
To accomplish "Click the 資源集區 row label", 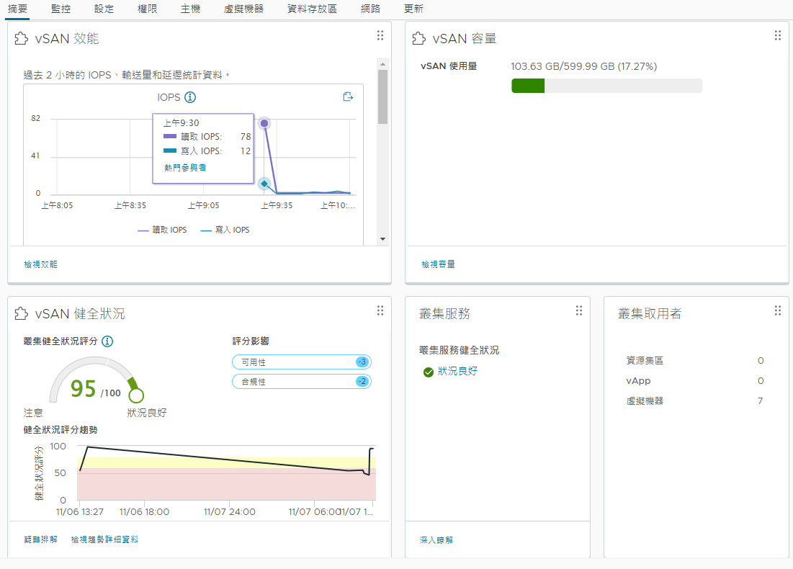I will pos(645,361).
